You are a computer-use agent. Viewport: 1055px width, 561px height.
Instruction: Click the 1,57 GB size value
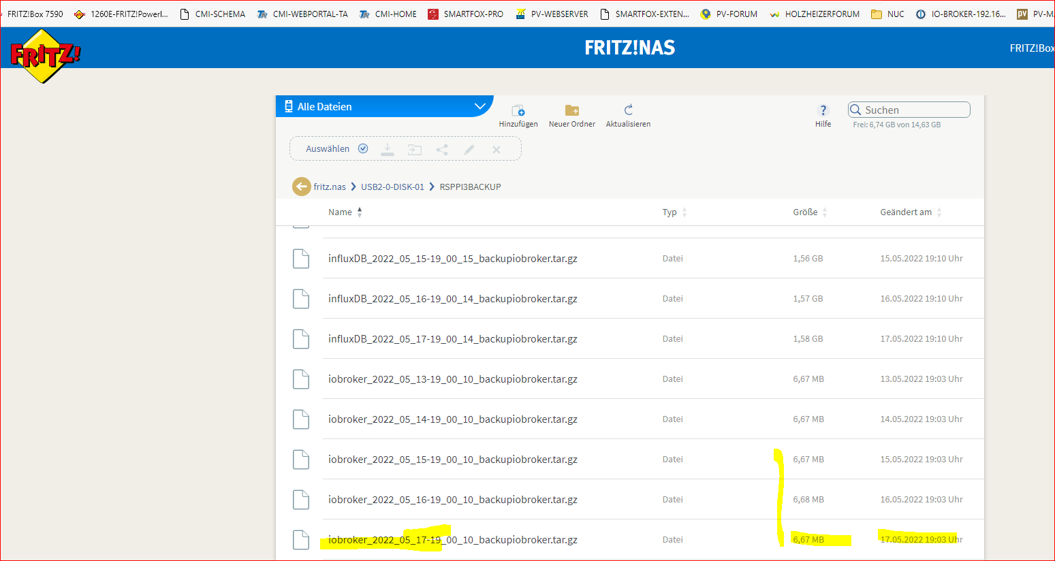tap(808, 299)
